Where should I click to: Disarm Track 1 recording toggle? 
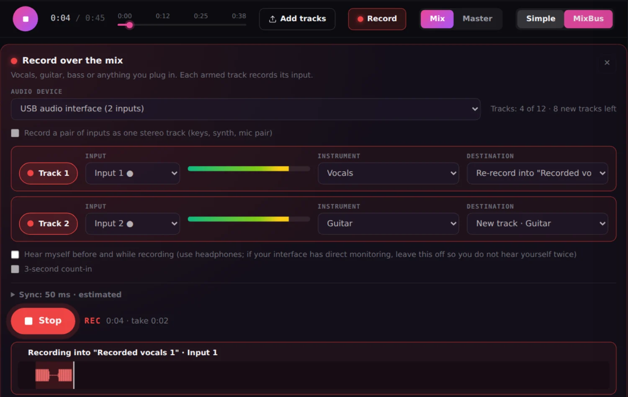(x=49, y=173)
